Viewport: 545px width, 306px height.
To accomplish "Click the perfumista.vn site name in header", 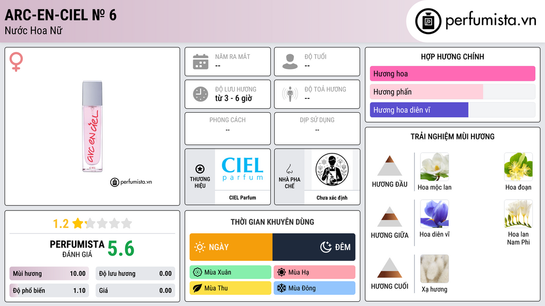I will click(x=491, y=21).
